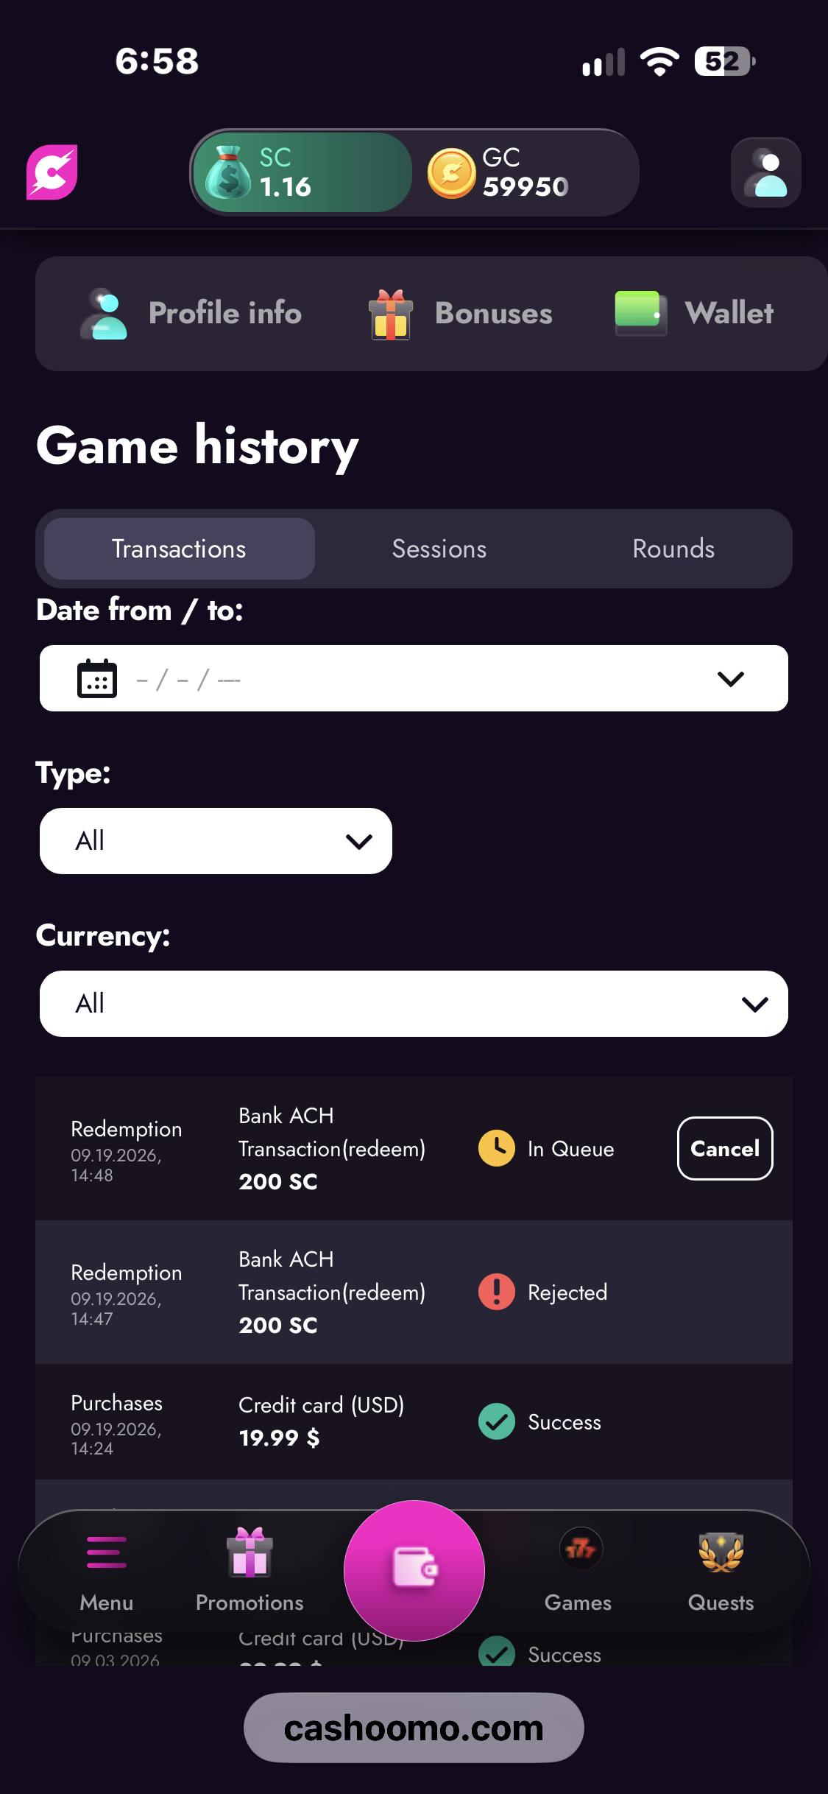Open the pink wallet center button
Screen dimensions: 828x1794
(x=414, y=1570)
